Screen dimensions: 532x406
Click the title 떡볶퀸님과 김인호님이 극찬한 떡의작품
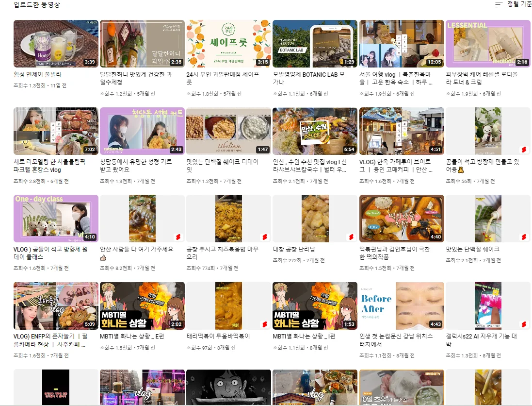[x=395, y=253]
